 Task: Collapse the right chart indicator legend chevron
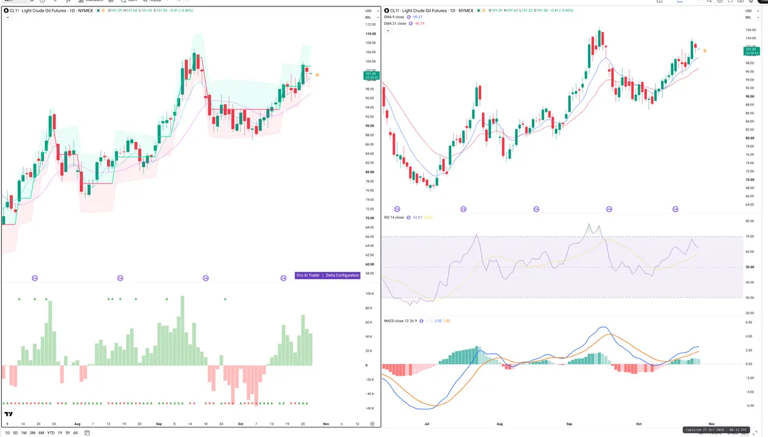tap(388, 30)
